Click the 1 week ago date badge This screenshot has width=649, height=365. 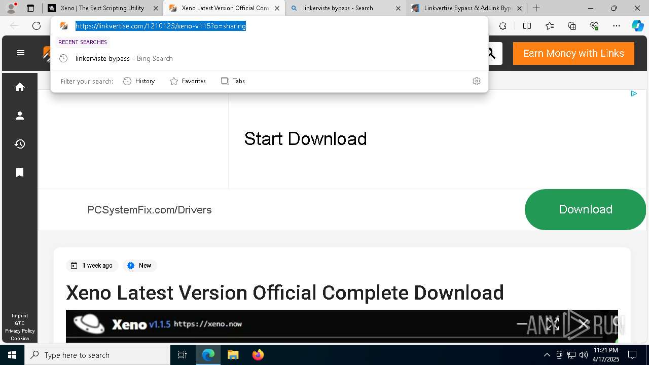click(x=92, y=266)
